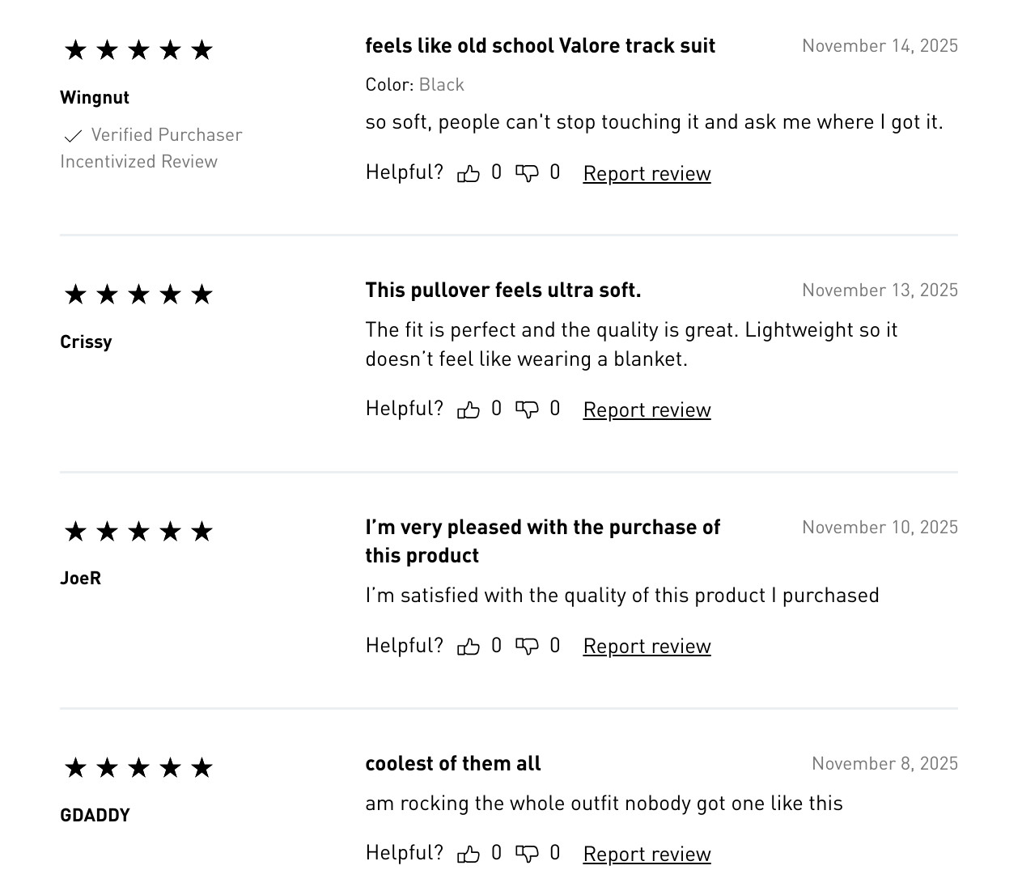Click thumbs down on GDADDY's review
Image resolution: width=1022 pixels, height=874 pixels.
click(x=527, y=854)
